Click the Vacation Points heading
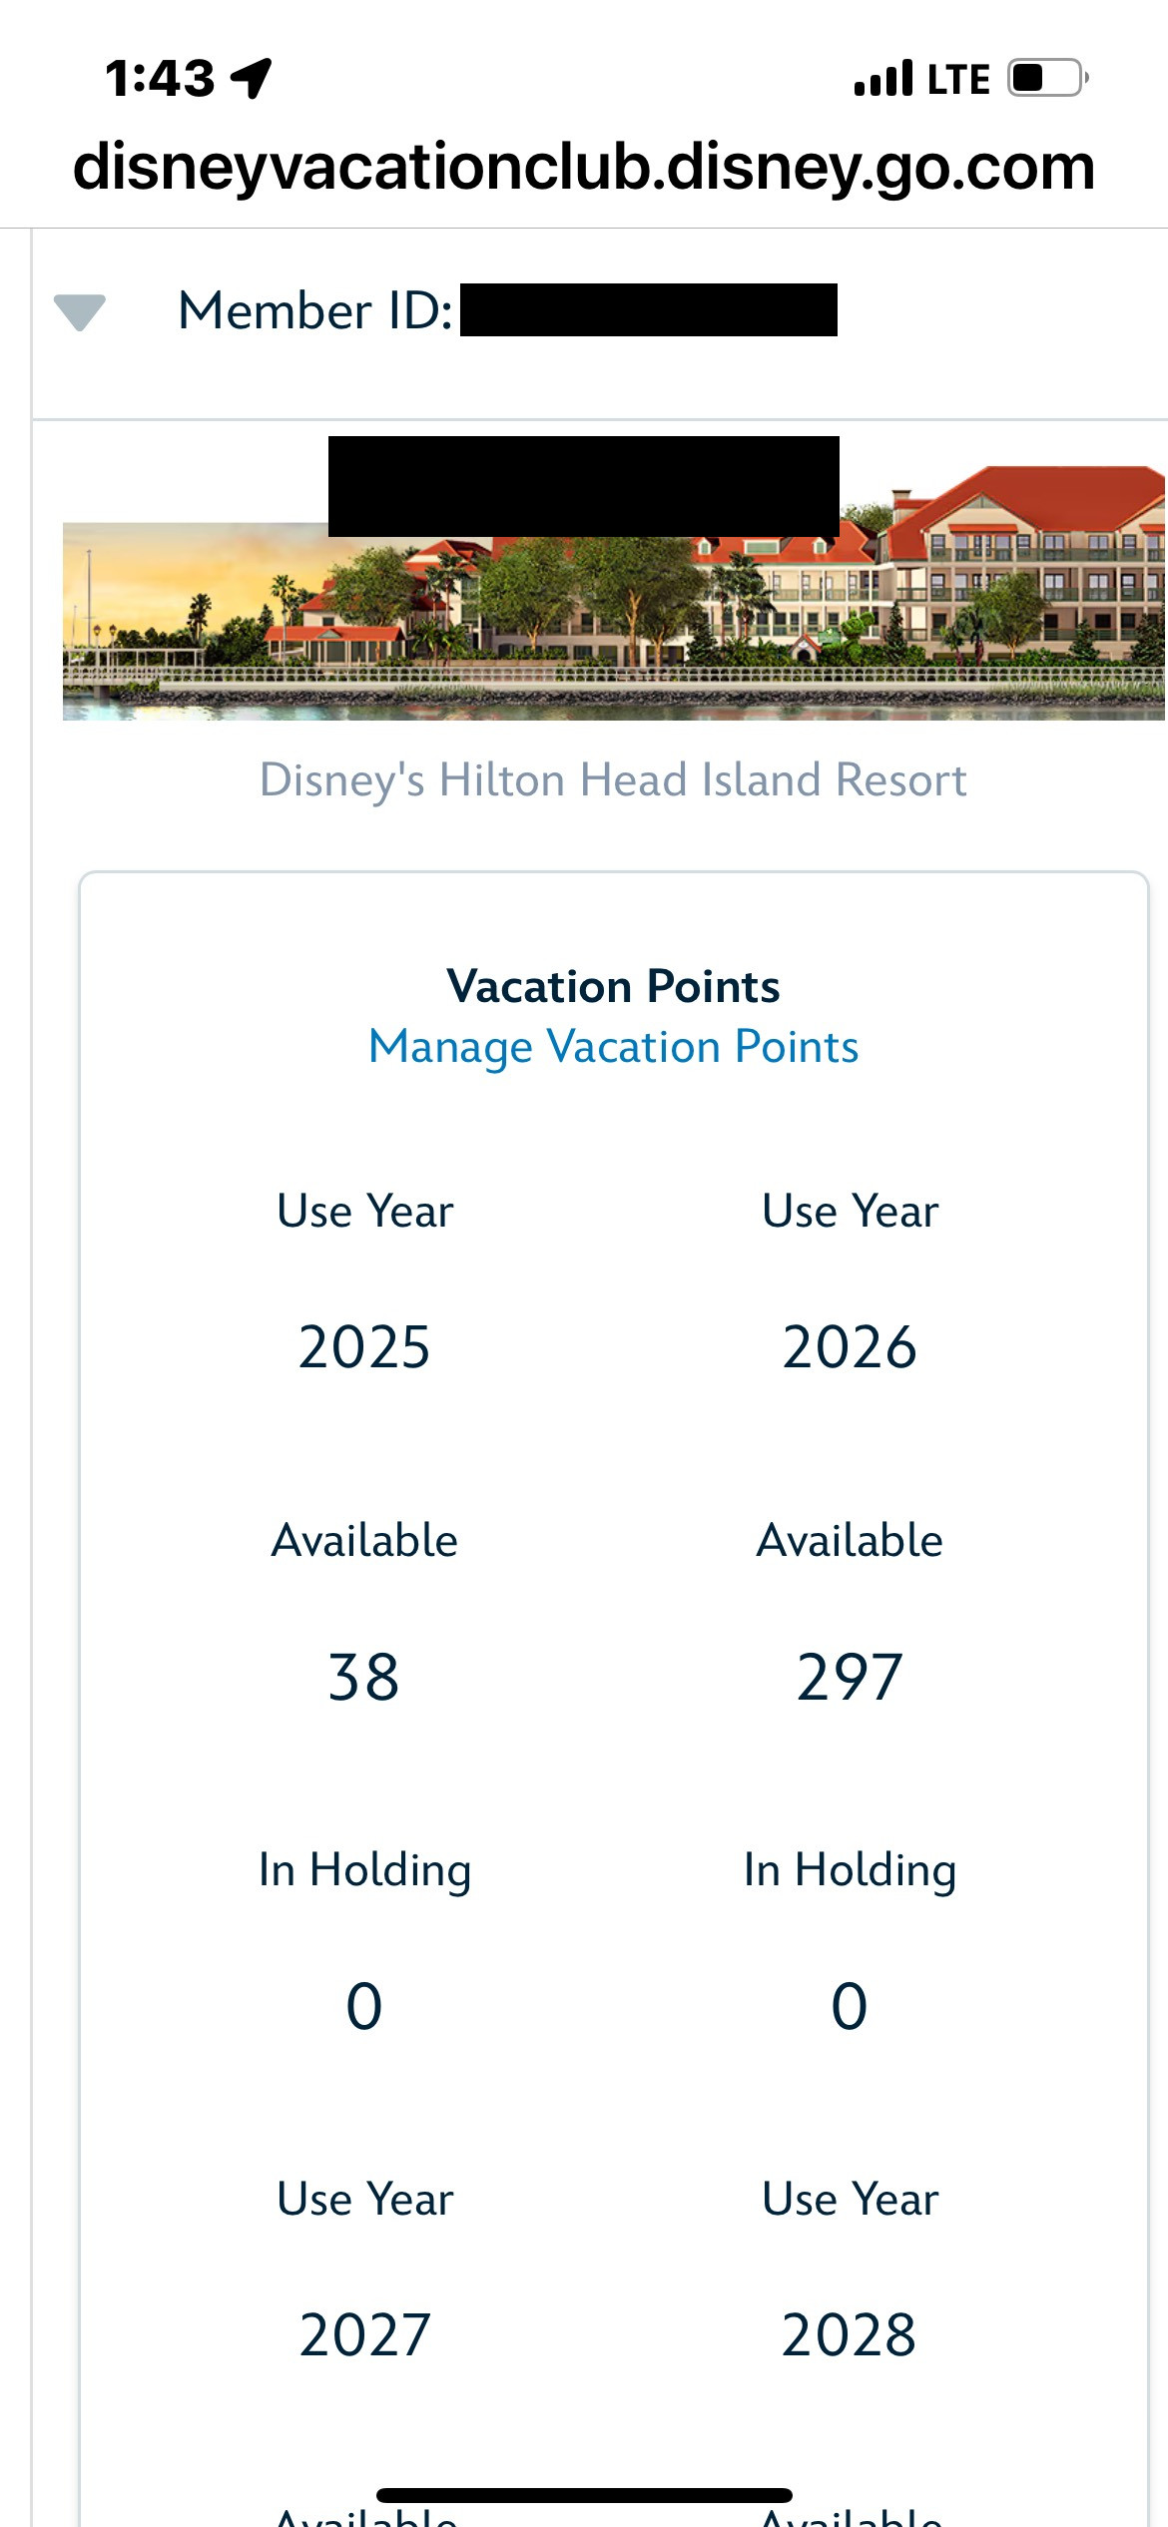 (x=613, y=986)
